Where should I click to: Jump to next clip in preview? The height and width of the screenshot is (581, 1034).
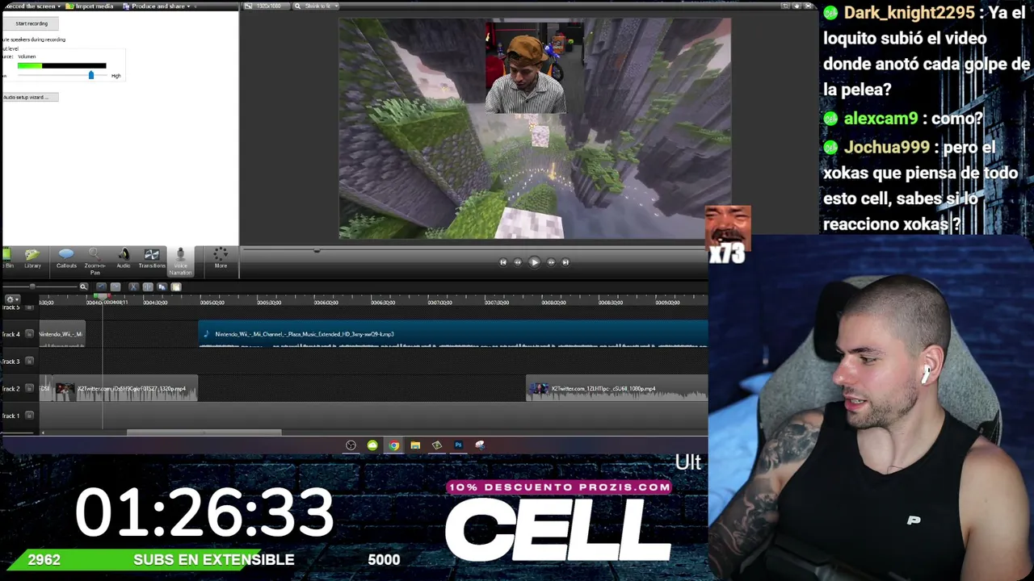[565, 262]
